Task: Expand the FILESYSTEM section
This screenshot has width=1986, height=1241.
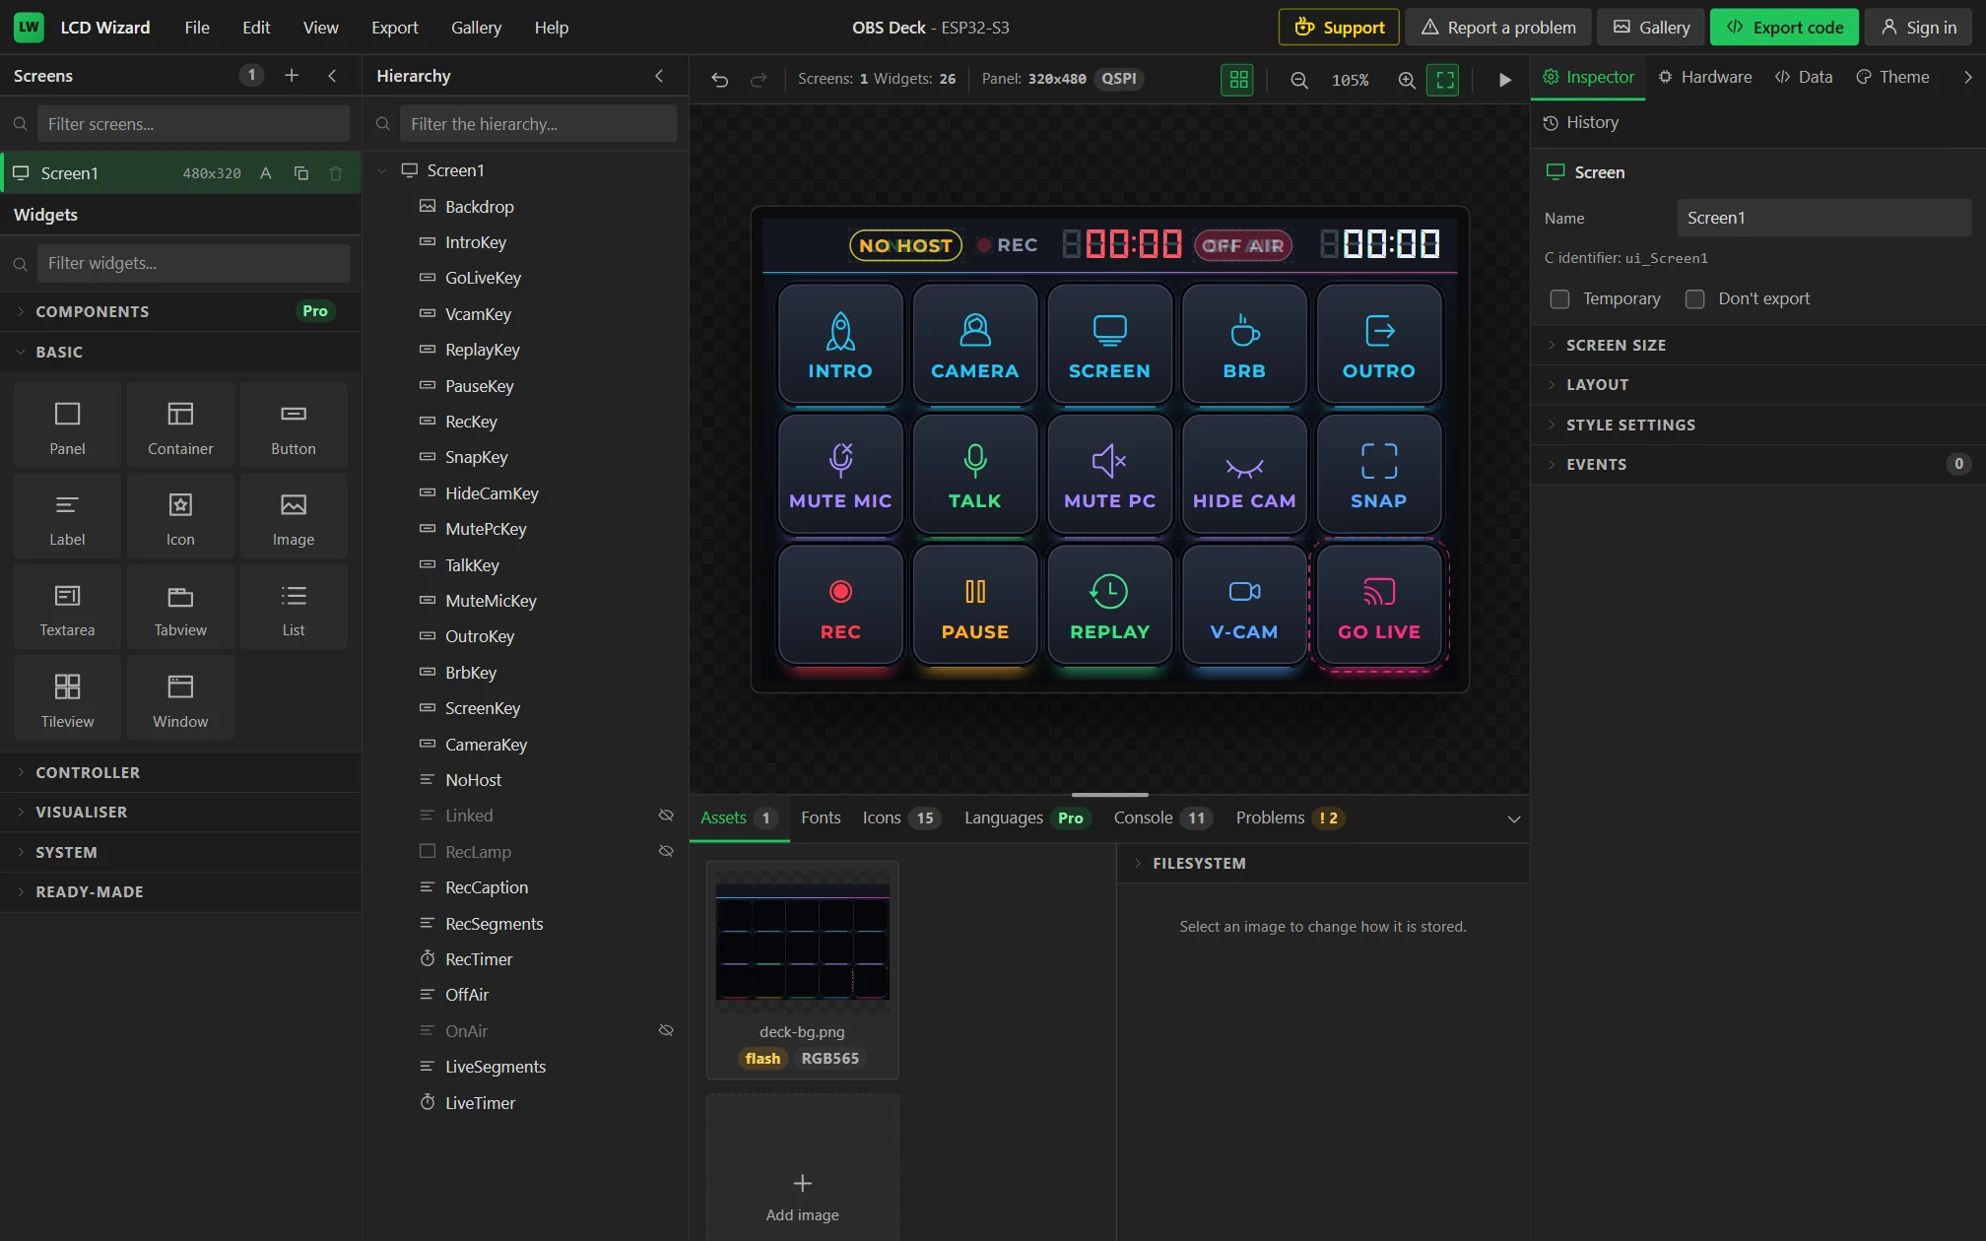Action: (x=1323, y=863)
